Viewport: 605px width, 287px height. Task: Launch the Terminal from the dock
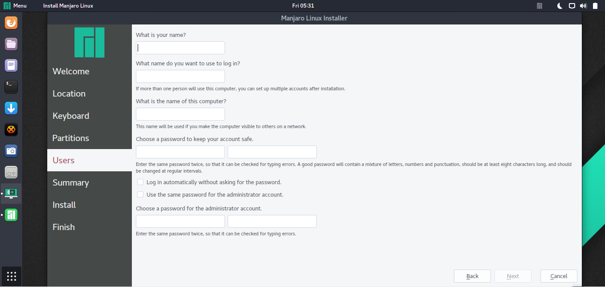coord(11,87)
